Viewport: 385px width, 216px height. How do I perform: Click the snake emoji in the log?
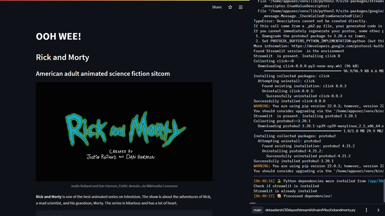coord(279,181)
